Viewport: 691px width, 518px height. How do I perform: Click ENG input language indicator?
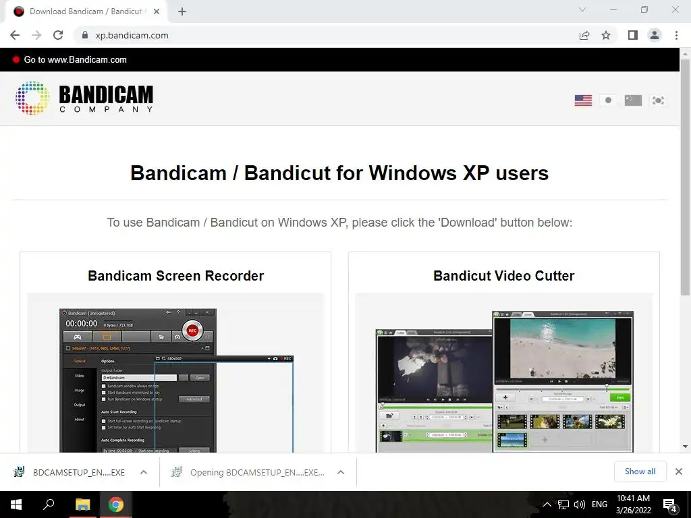tap(599, 505)
